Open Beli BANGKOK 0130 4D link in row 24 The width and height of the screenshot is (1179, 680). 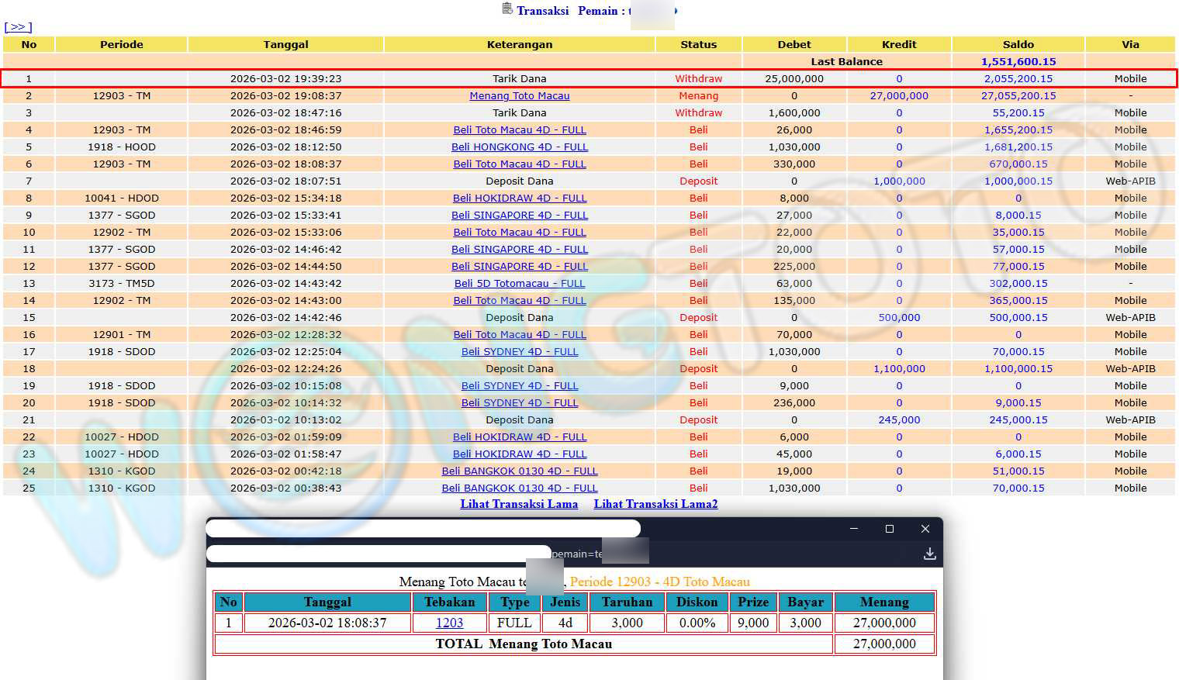(519, 471)
